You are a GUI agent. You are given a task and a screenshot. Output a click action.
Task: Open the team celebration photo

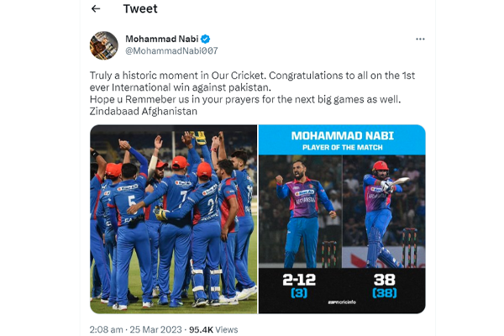(x=173, y=218)
